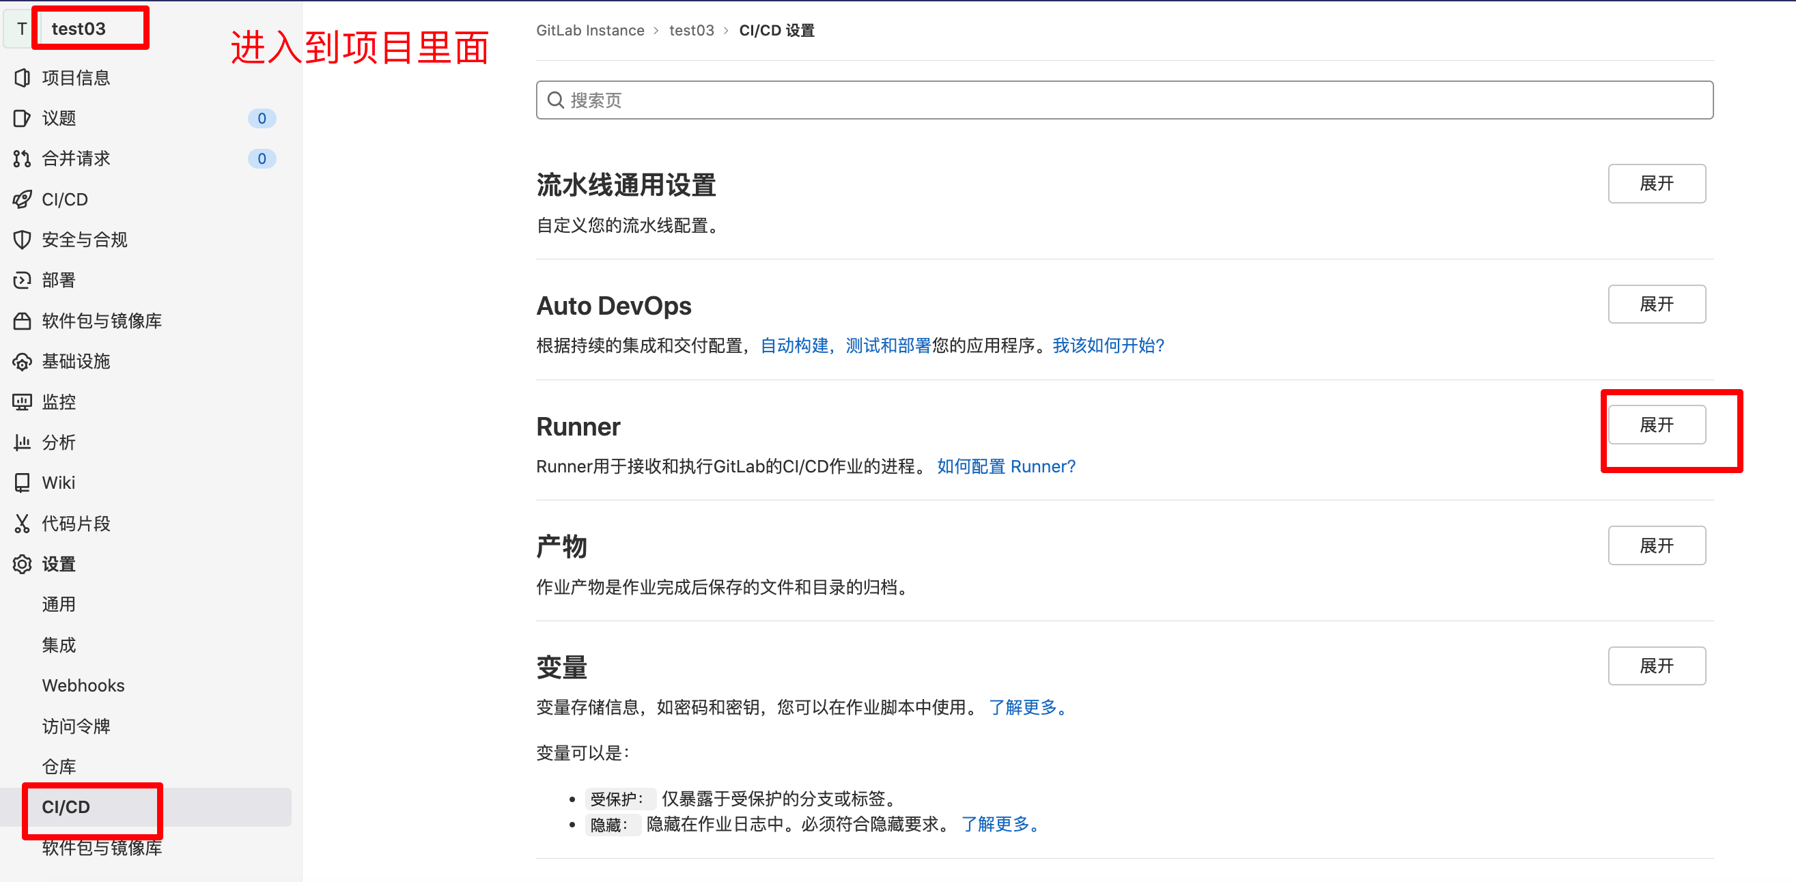Select the CI/CD settings sub-item

[x=145, y=807]
